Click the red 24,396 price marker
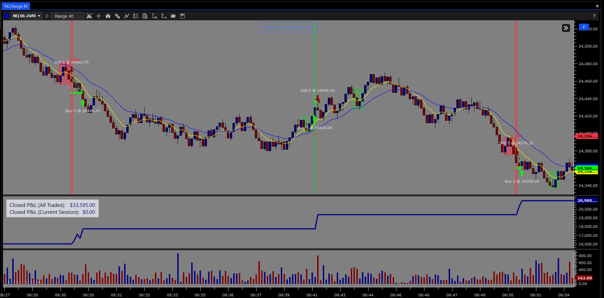Viewport: 604px width, 298px height. coord(587,136)
